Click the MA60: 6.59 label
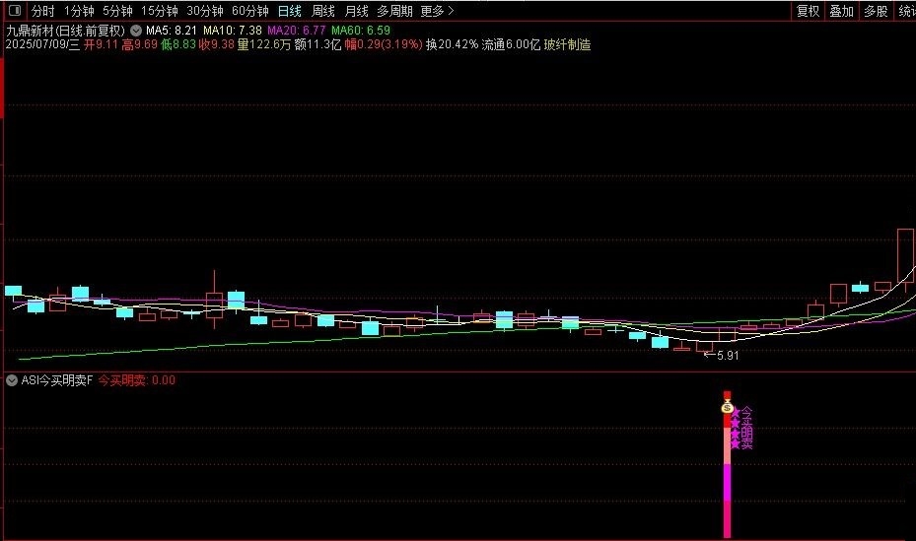 click(x=361, y=31)
